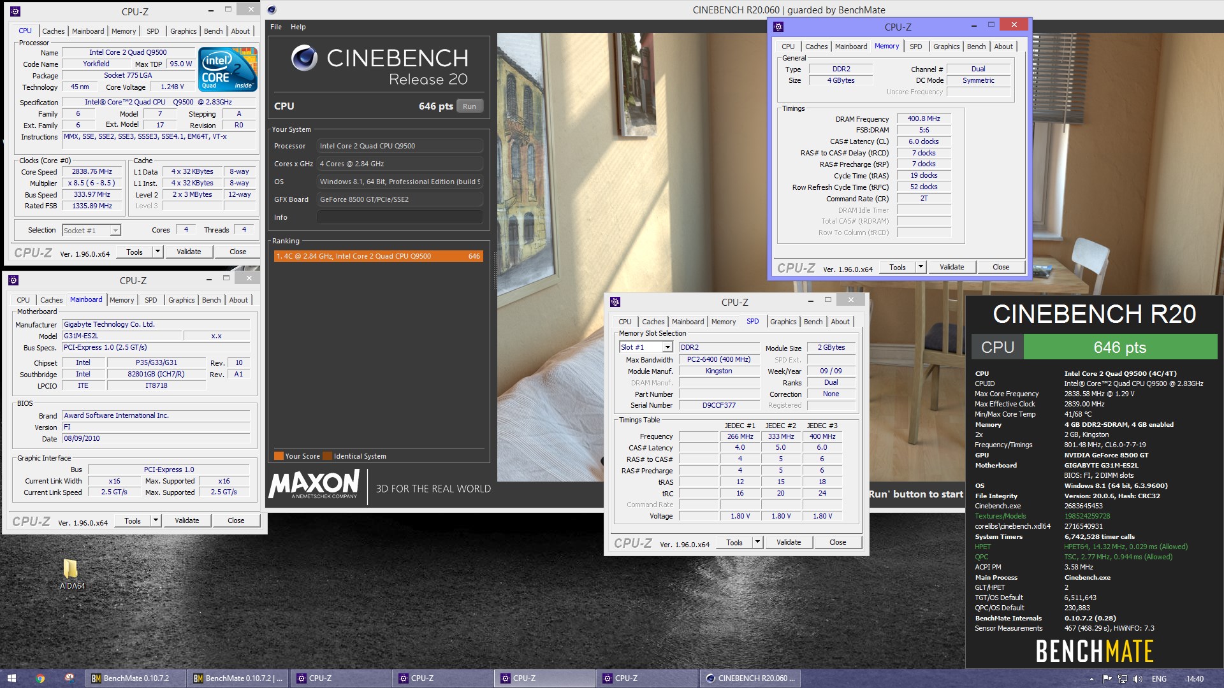Click the Core Speed value 2838.76 MHz
The height and width of the screenshot is (688, 1224).
[92, 172]
